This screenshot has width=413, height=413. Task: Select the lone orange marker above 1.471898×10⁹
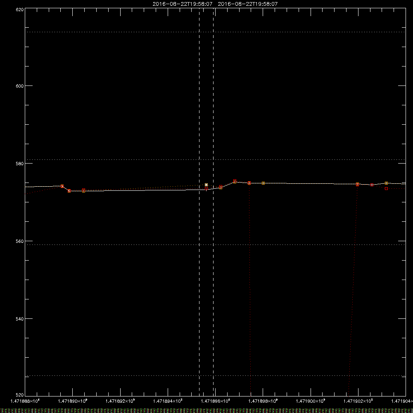tap(263, 183)
